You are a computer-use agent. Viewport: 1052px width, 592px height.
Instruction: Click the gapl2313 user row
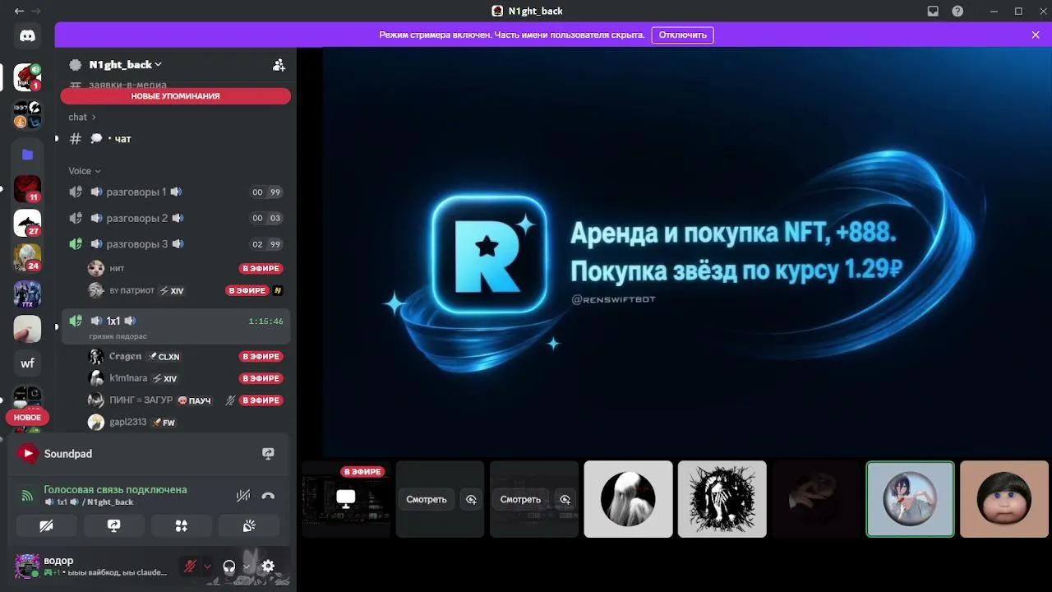pyautogui.click(x=186, y=423)
